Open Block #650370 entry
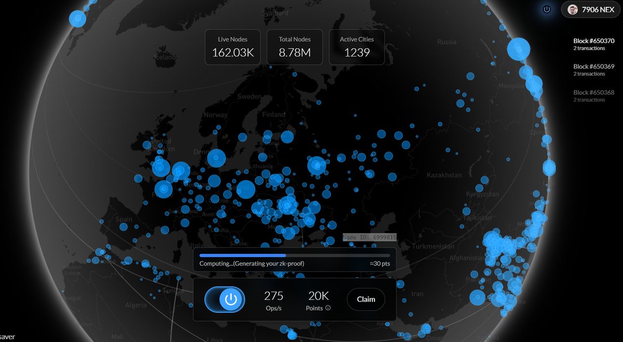 point(594,44)
